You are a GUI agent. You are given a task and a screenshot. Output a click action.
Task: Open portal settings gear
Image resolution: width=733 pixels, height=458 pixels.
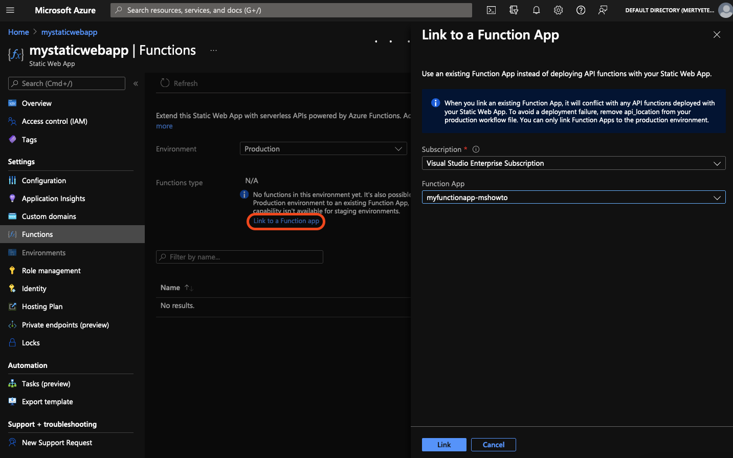click(559, 10)
